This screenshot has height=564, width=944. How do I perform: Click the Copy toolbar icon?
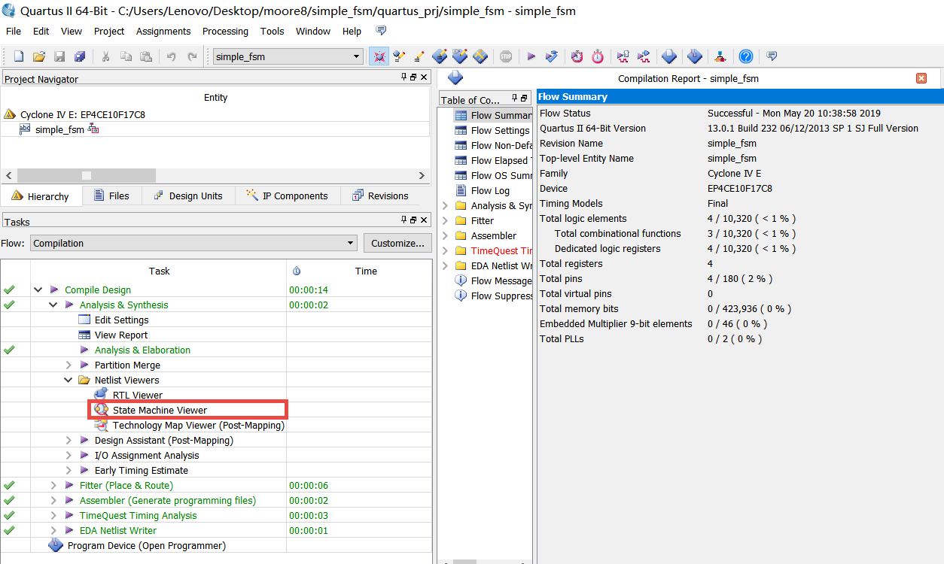tap(126, 56)
